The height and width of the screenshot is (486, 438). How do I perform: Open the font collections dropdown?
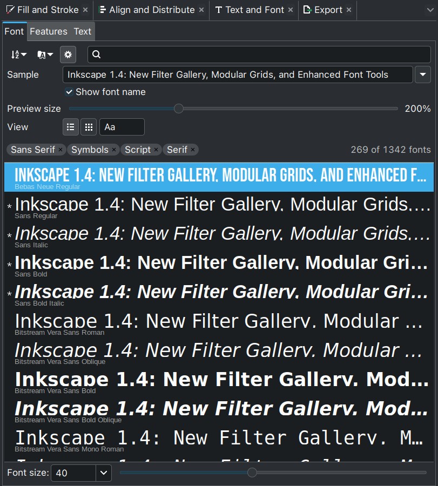(x=45, y=55)
